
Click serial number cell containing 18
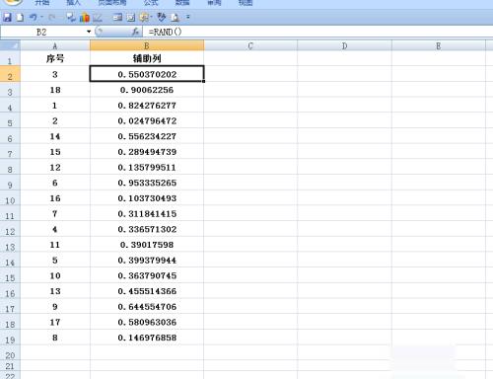pos(55,90)
